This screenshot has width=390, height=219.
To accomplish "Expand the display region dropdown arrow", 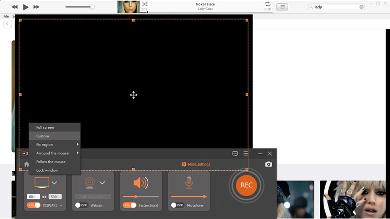I will pyautogui.click(x=55, y=183).
